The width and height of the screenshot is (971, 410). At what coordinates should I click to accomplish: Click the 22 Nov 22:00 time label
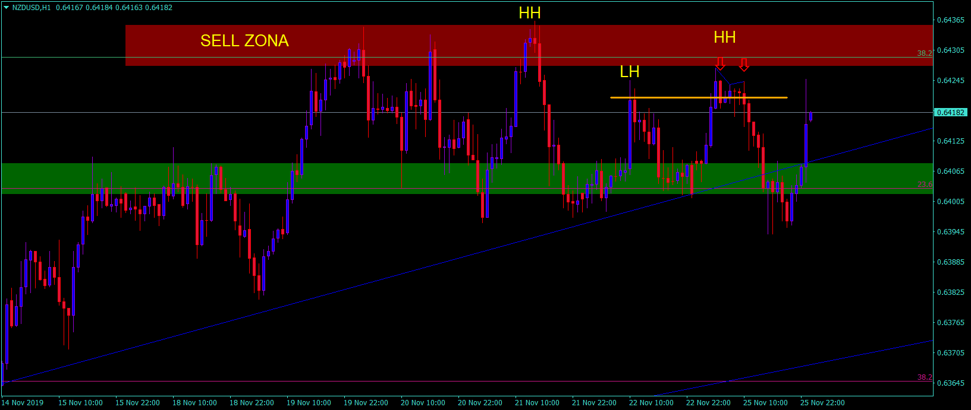pos(708,403)
